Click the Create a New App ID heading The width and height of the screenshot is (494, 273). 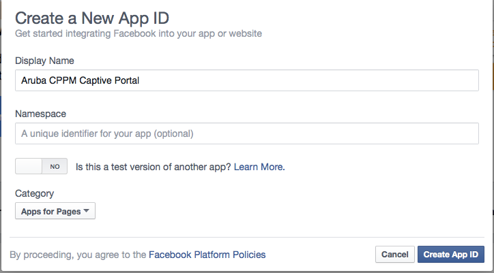92,18
